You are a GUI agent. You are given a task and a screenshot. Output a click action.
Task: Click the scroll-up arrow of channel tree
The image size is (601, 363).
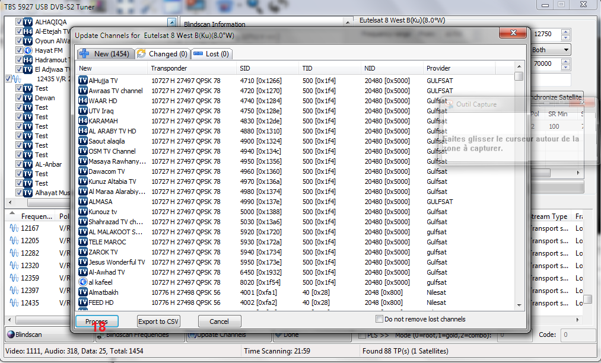171,22
